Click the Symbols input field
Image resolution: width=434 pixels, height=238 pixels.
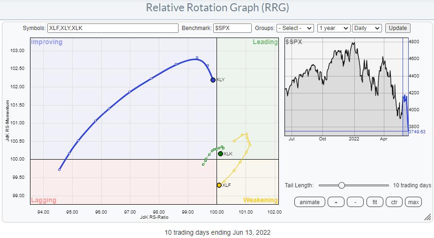tap(112, 28)
